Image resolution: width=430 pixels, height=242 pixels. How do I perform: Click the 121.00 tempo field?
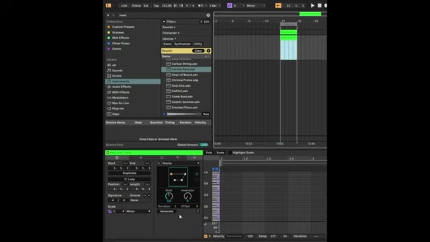[167, 5]
